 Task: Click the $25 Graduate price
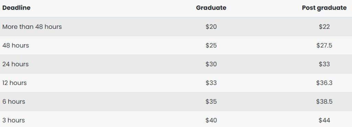[x=211, y=45]
